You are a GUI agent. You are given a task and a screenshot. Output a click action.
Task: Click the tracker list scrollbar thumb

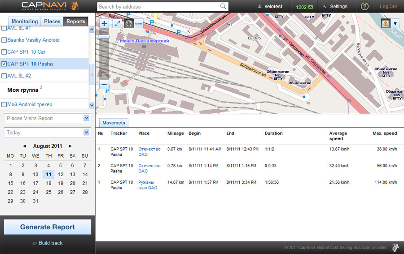[x=92, y=74]
